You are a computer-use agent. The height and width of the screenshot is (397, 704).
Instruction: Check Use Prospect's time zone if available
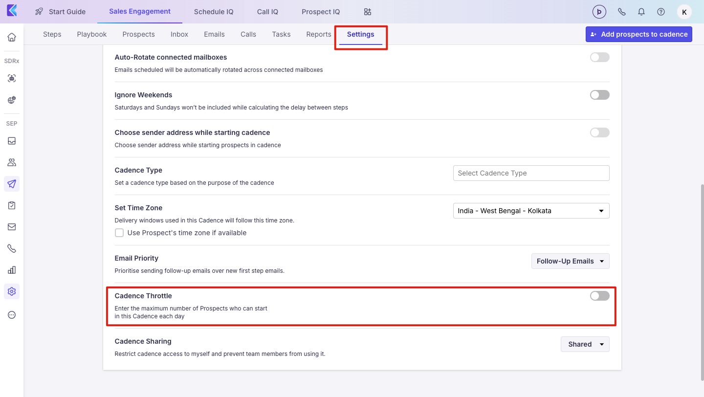coord(119,233)
